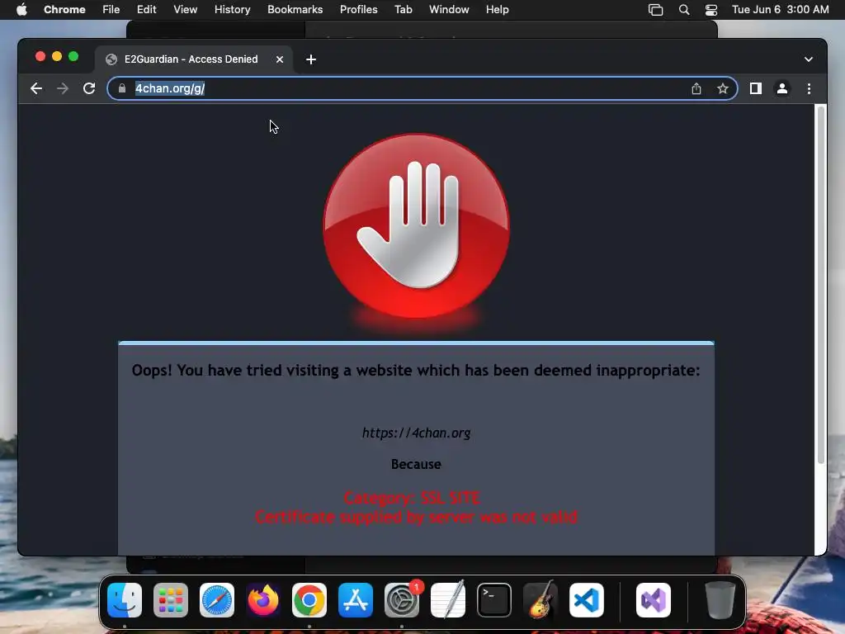Open the Window menu
The height and width of the screenshot is (634, 845).
pyautogui.click(x=449, y=10)
